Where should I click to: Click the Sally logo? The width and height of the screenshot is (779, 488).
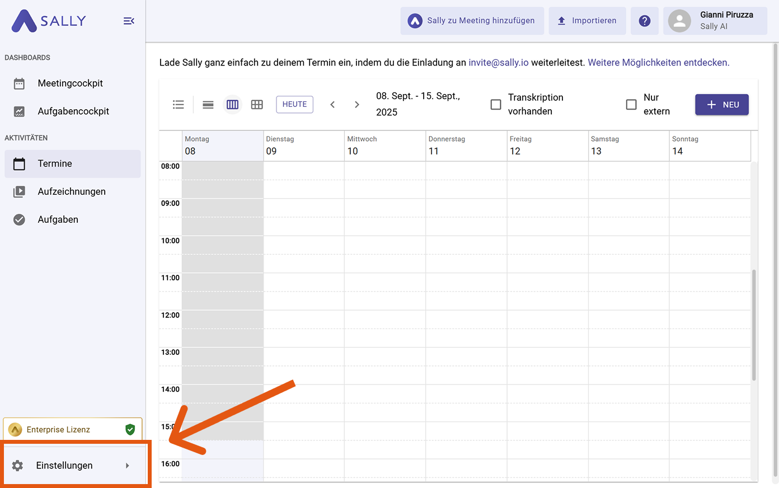click(49, 21)
